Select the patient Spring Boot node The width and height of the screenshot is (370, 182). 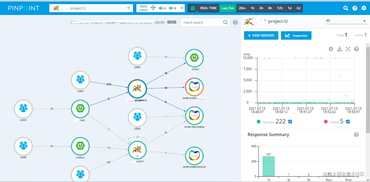click(x=194, y=58)
